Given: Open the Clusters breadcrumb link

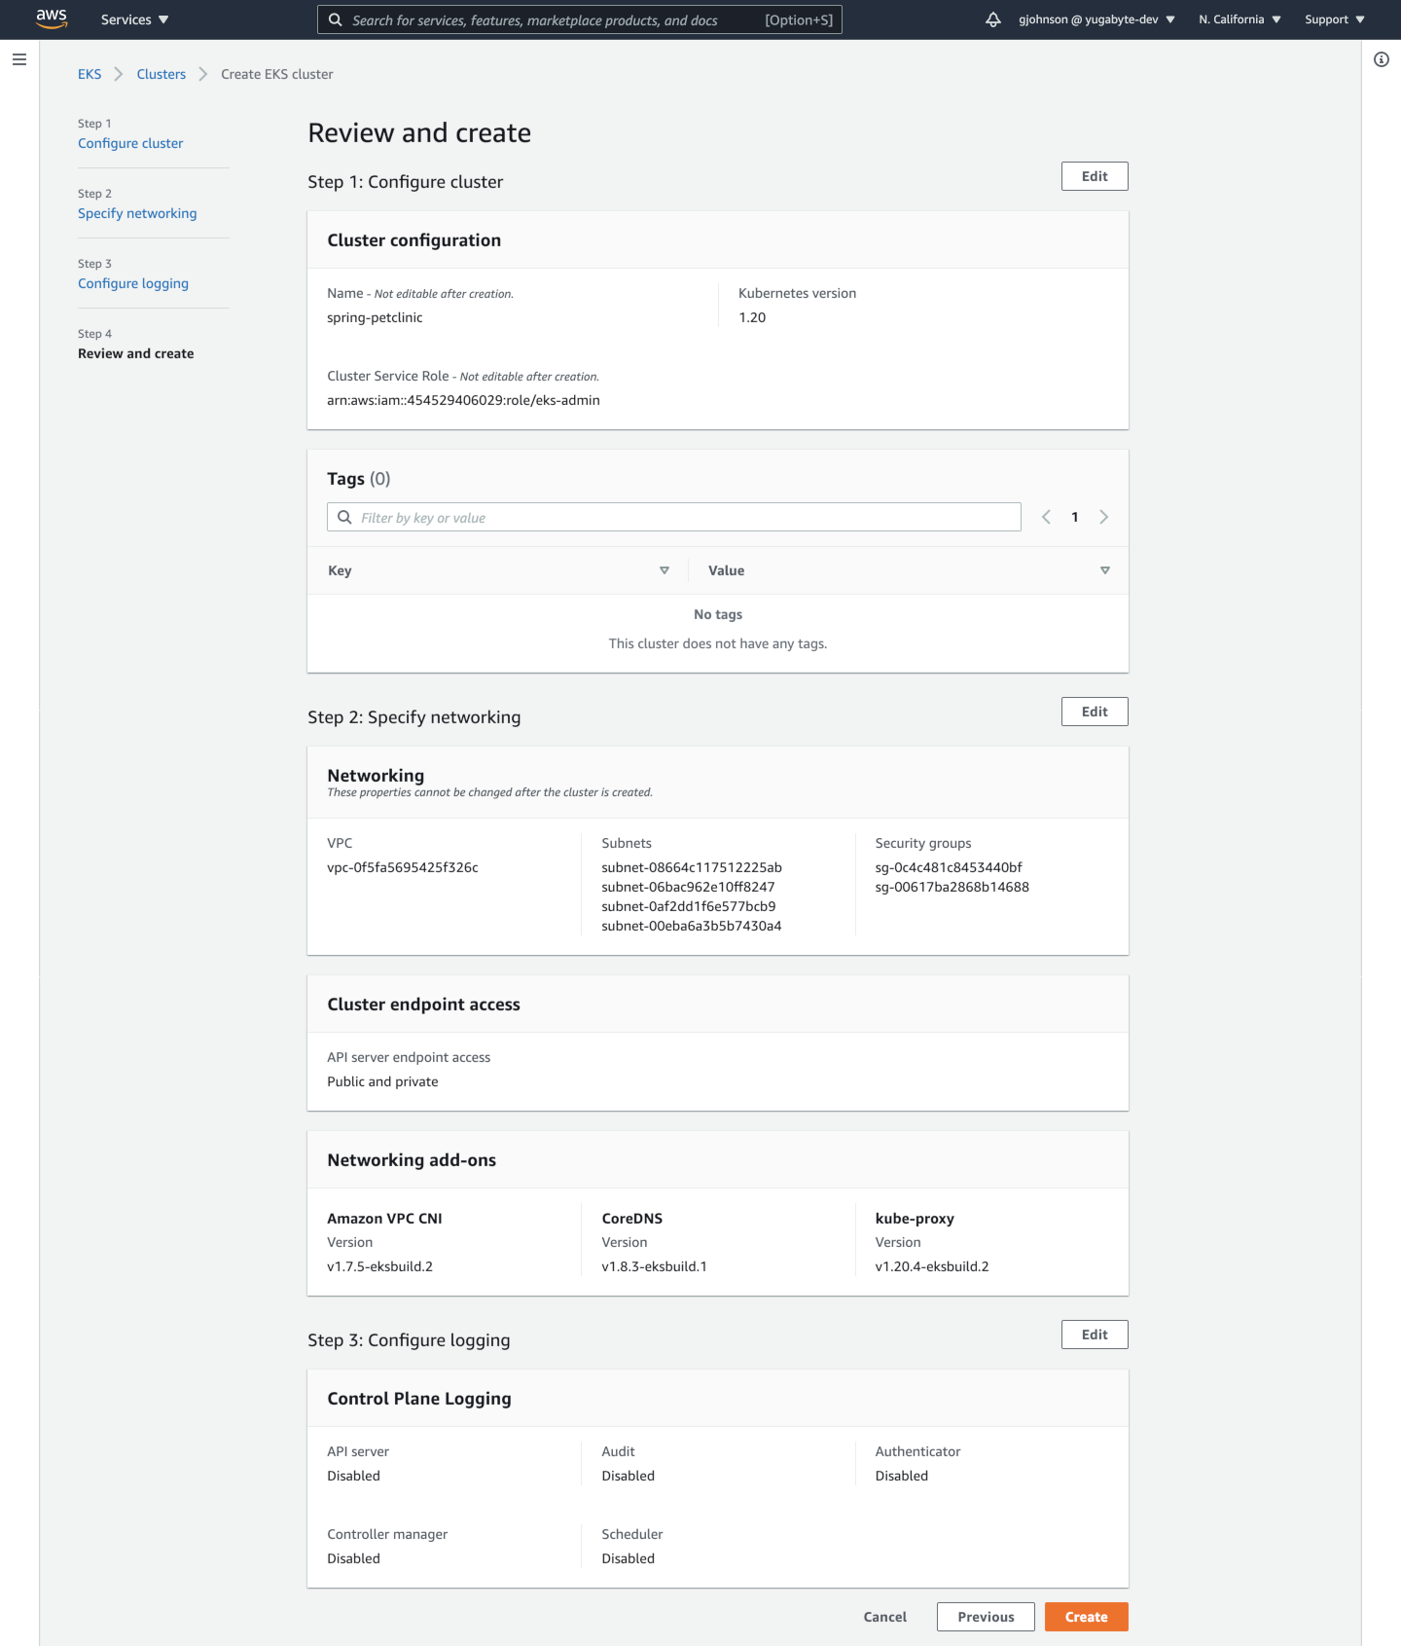Looking at the screenshot, I should coord(161,74).
